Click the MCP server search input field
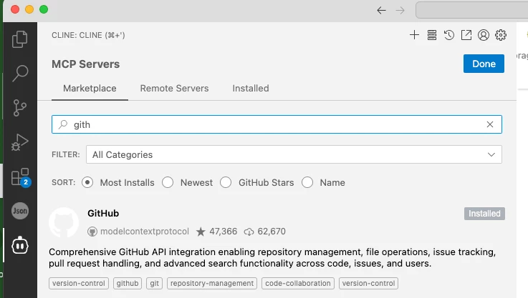The image size is (528, 298). point(272,124)
